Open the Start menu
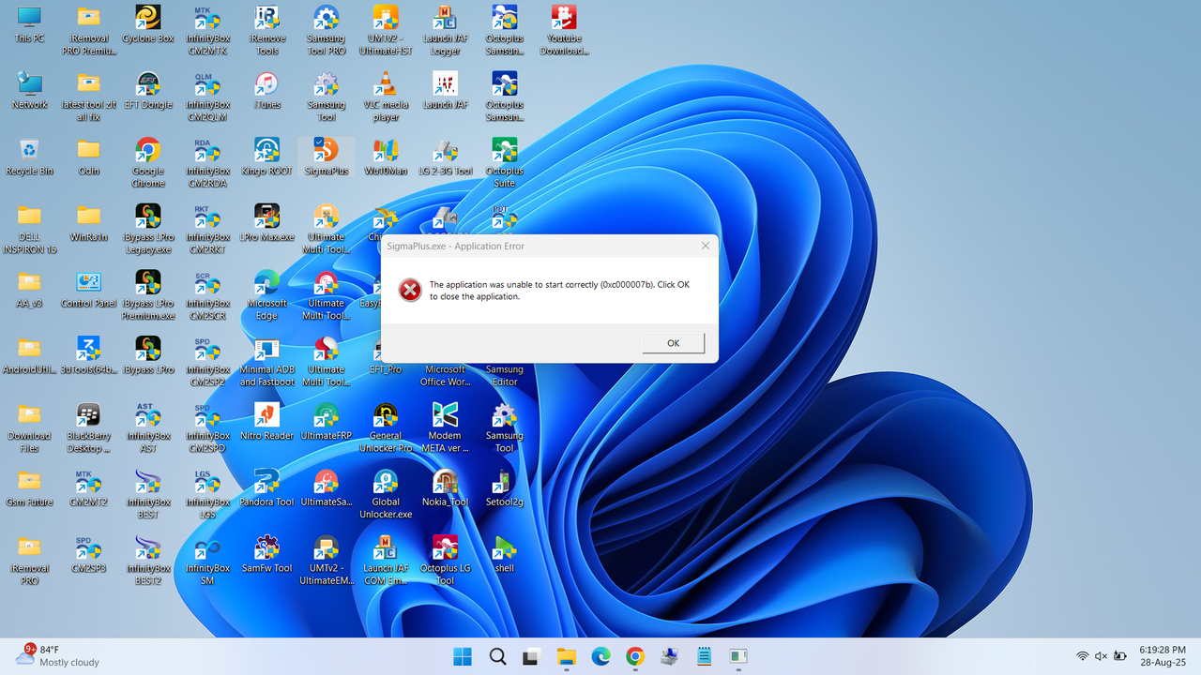 [x=462, y=656]
